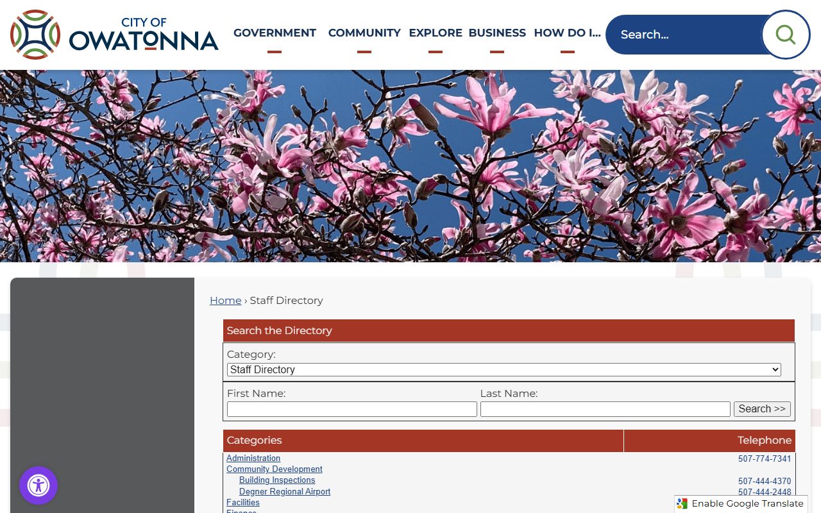Open the Facilities category link
Viewport: 821px width, 513px height.
pyautogui.click(x=243, y=503)
